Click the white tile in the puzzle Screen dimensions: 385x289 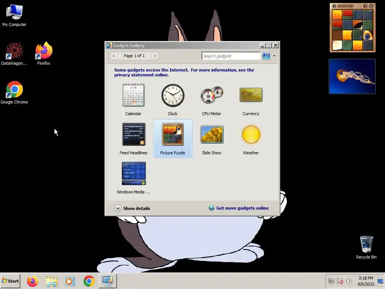tap(337, 45)
